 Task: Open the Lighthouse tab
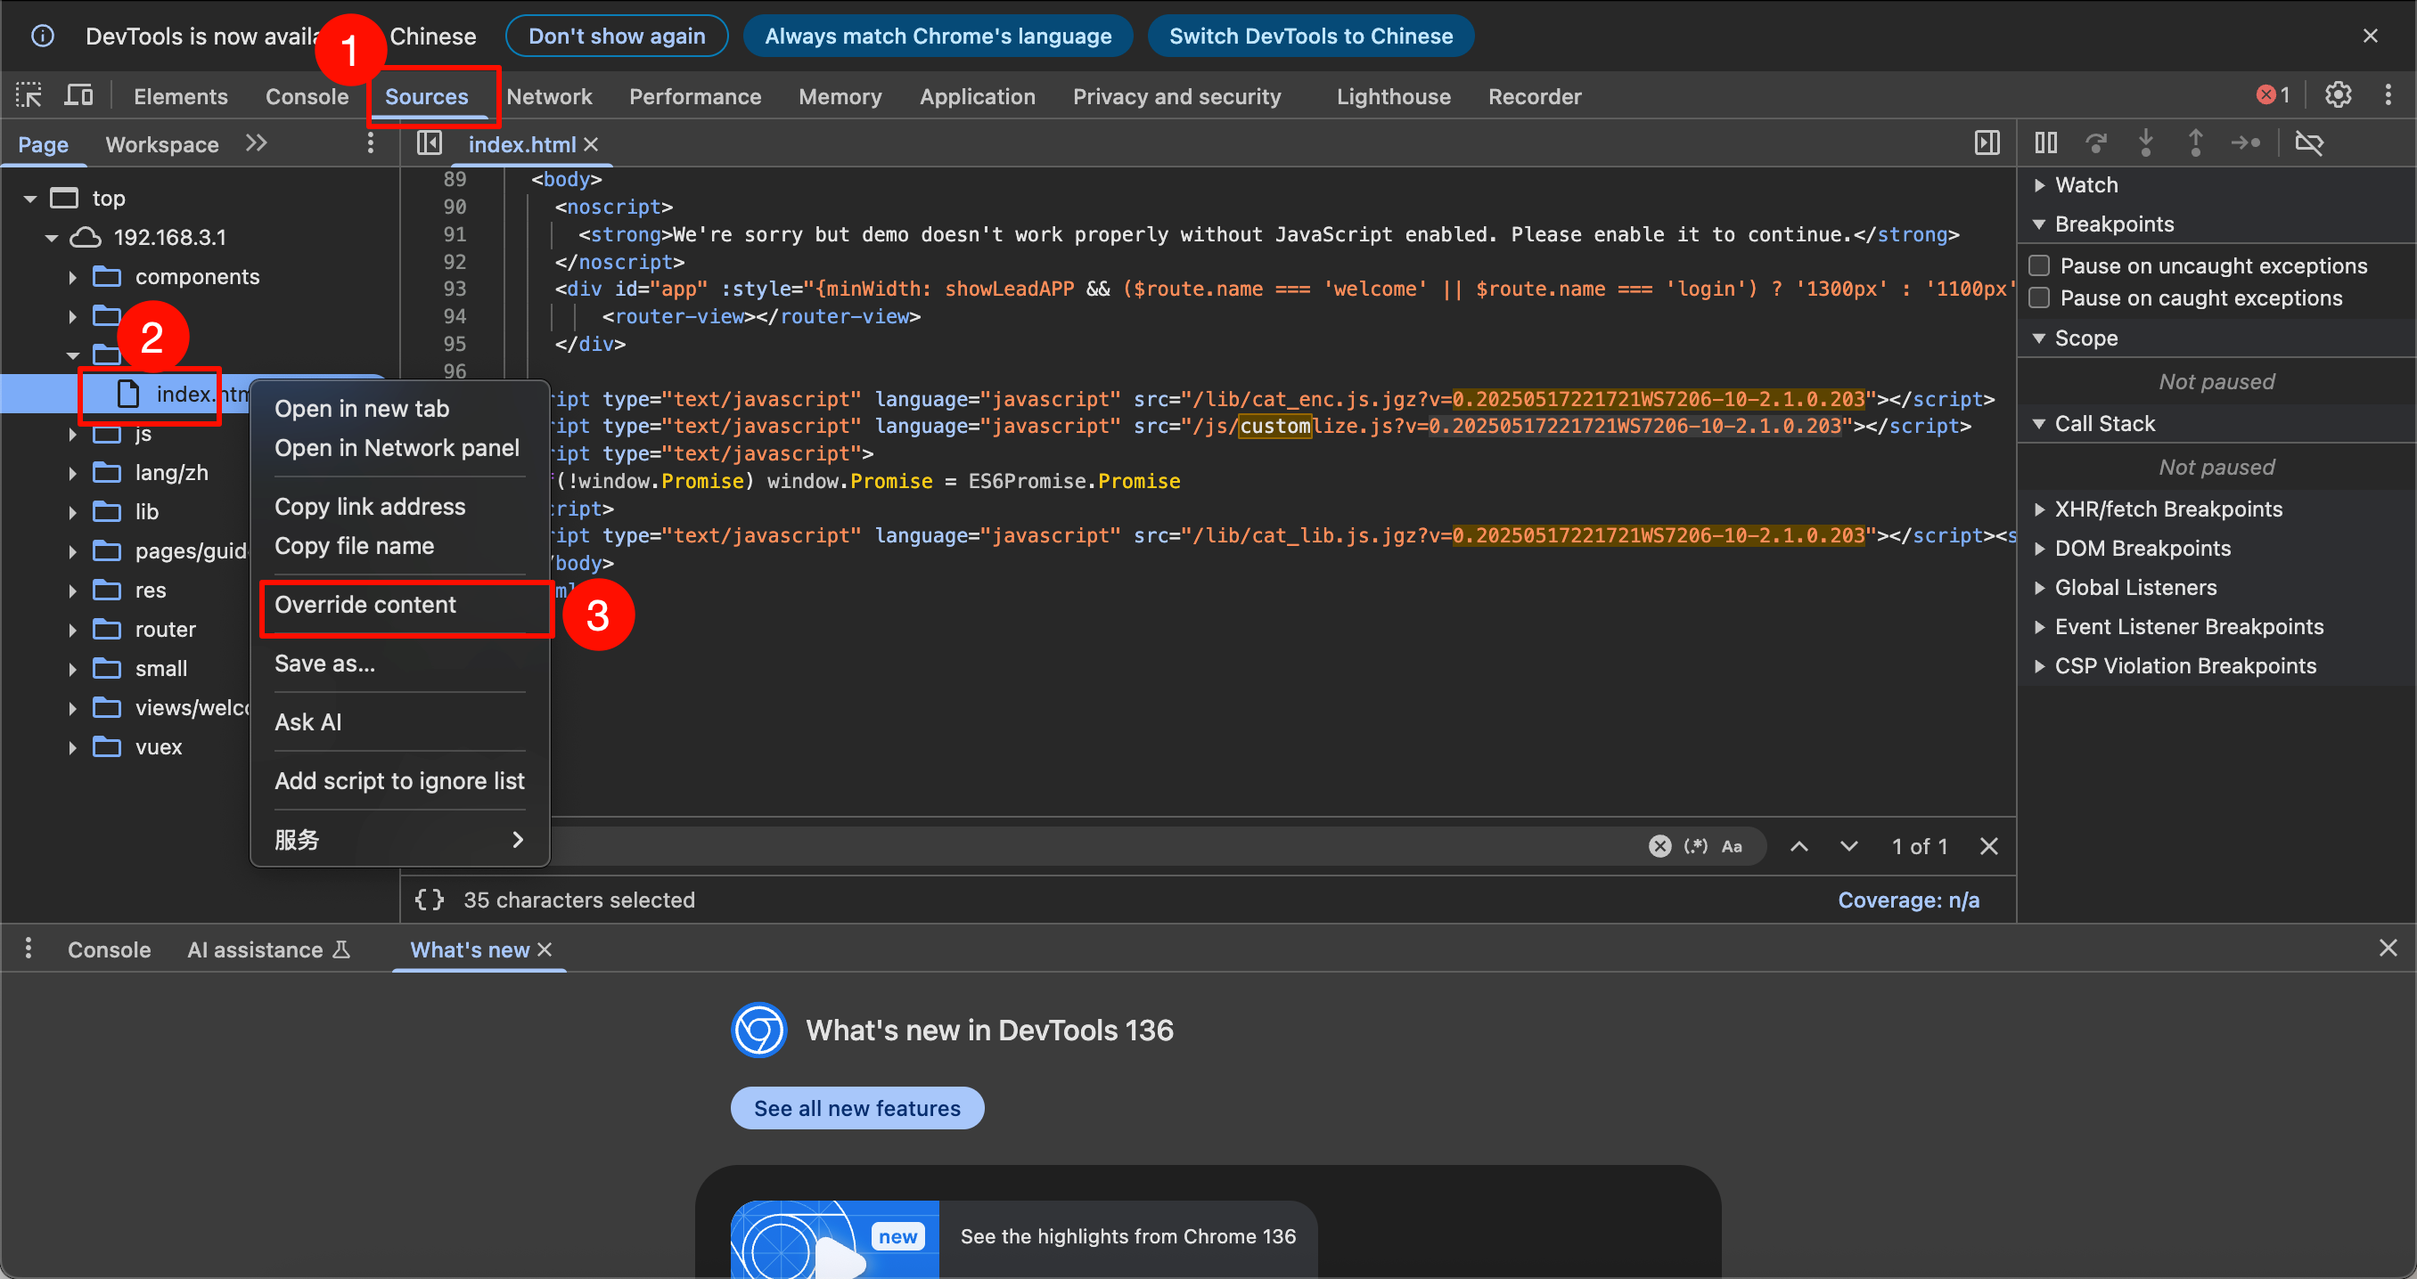[1393, 96]
